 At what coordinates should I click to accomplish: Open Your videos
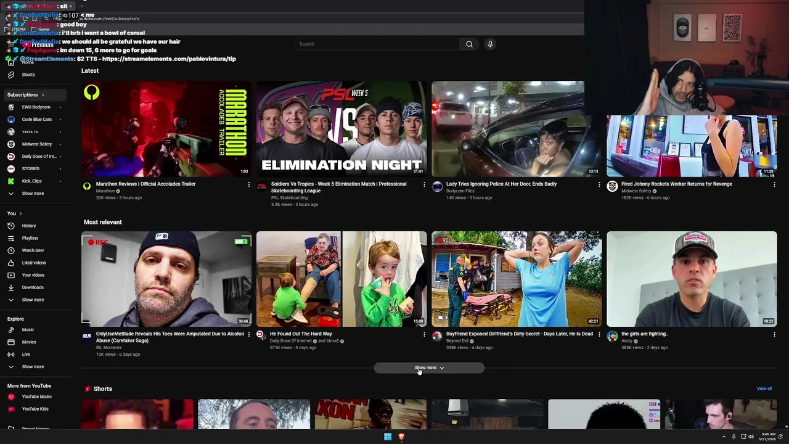(33, 275)
